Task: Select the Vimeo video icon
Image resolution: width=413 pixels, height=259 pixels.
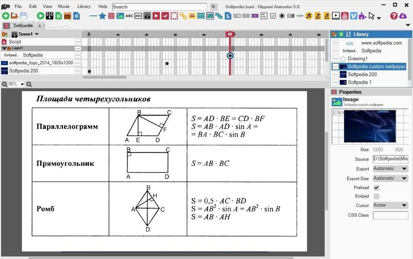Action: (353, 16)
